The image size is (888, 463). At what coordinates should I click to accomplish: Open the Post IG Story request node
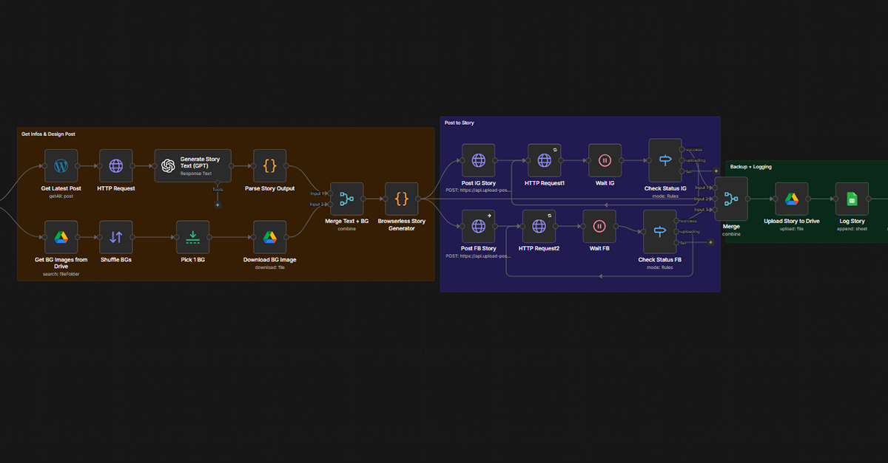tap(478, 160)
